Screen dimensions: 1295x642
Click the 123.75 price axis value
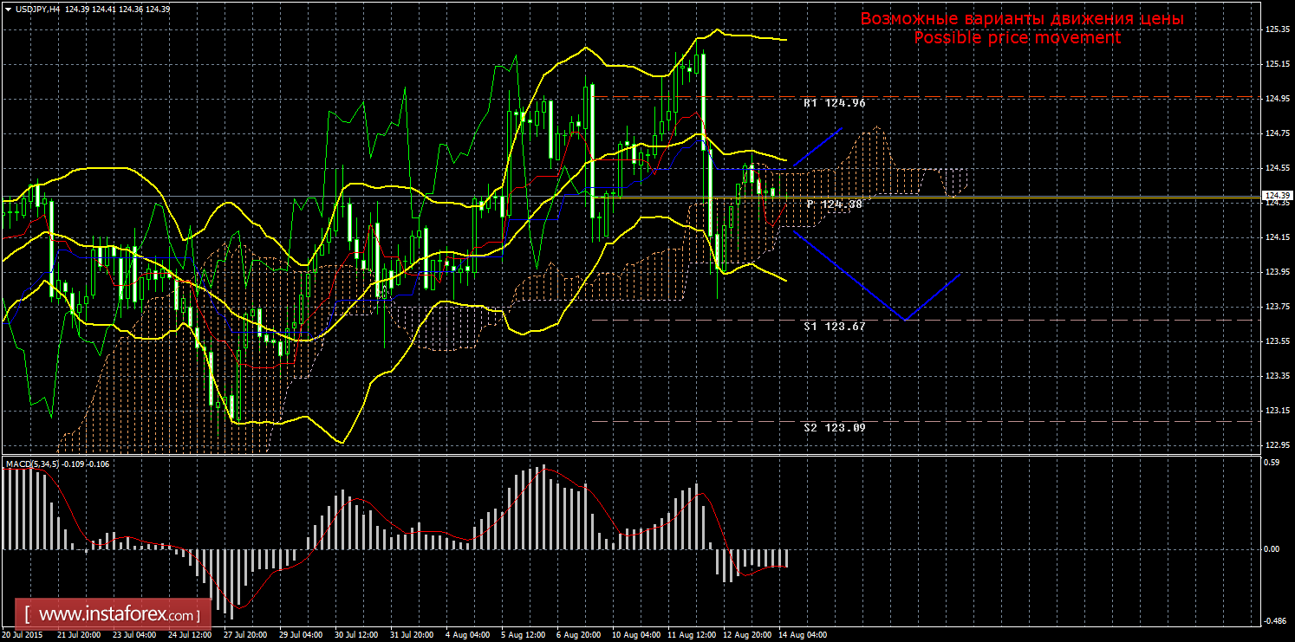pos(1277,307)
